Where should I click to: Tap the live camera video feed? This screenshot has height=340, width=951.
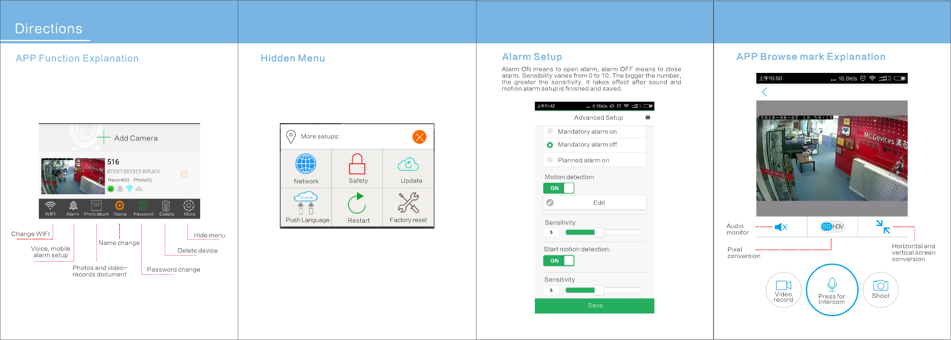(832, 158)
